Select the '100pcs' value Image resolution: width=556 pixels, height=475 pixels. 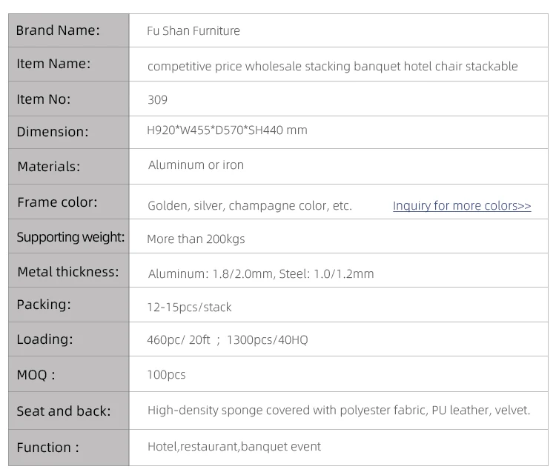166,375
